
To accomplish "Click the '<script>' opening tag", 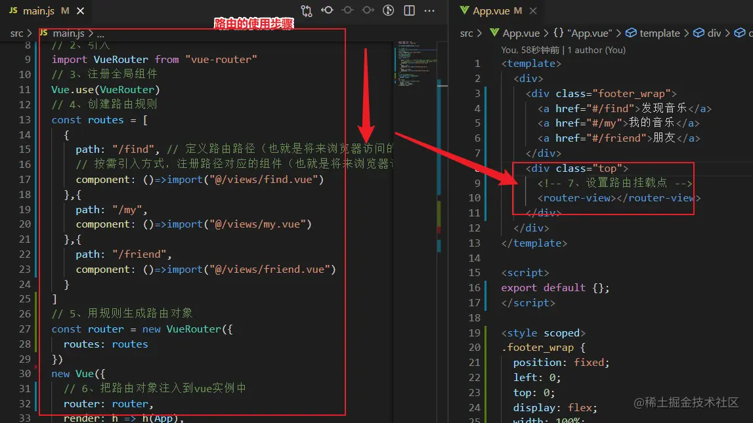I will point(525,272).
